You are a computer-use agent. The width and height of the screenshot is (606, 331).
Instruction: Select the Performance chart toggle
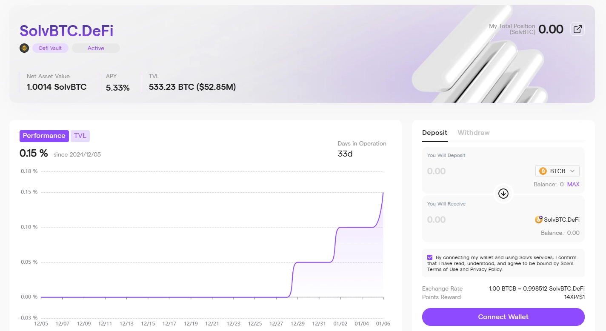point(44,136)
